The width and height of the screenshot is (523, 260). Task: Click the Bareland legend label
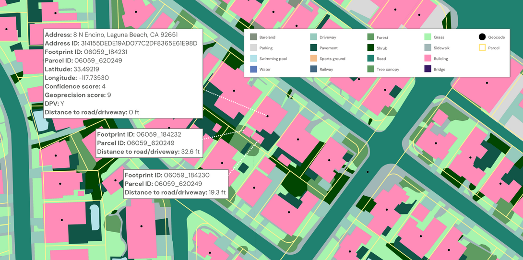pos(267,38)
